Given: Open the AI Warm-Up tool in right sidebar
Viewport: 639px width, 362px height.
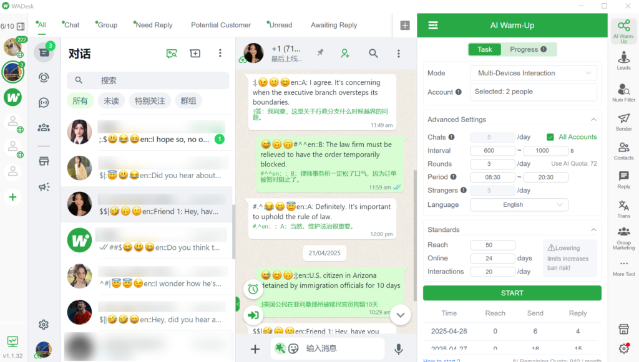Looking at the screenshot, I should (x=623, y=31).
